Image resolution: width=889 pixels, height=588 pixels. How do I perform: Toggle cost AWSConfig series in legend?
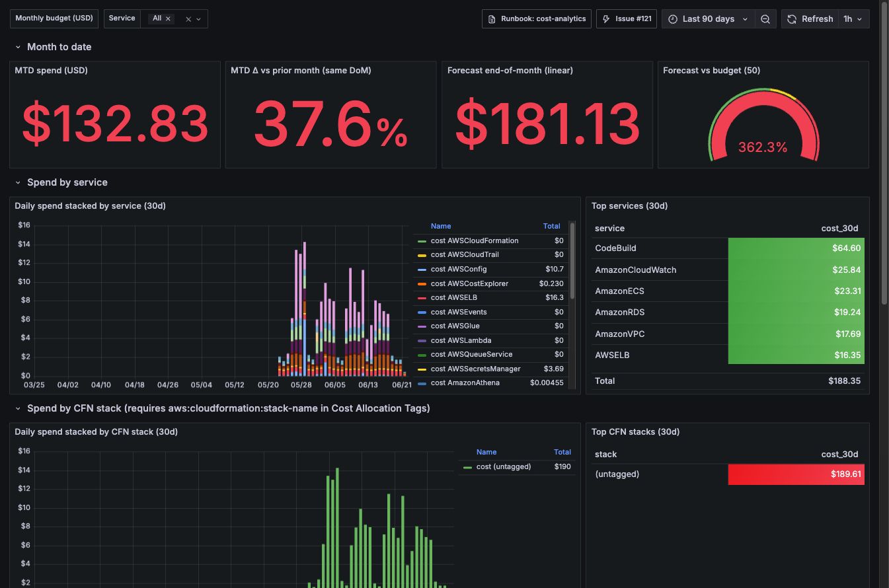(459, 269)
